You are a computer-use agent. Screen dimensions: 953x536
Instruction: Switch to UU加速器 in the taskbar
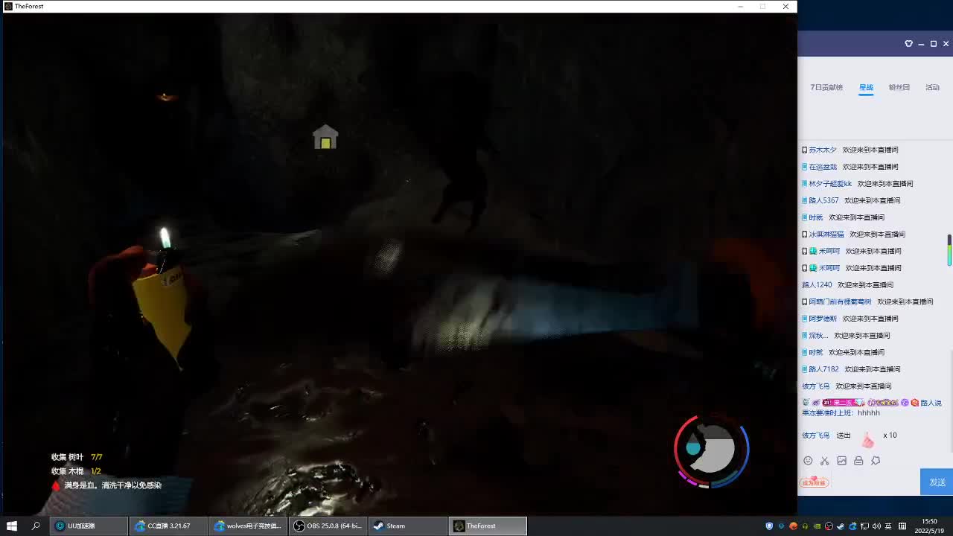pos(89,526)
